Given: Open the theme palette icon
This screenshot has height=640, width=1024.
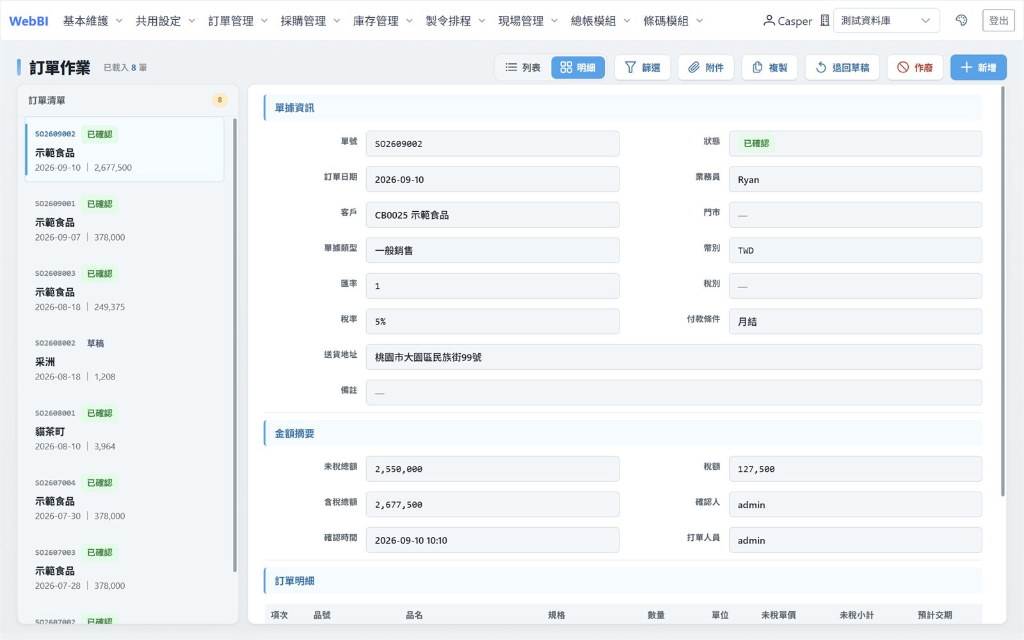Looking at the screenshot, I should point(961,20).
